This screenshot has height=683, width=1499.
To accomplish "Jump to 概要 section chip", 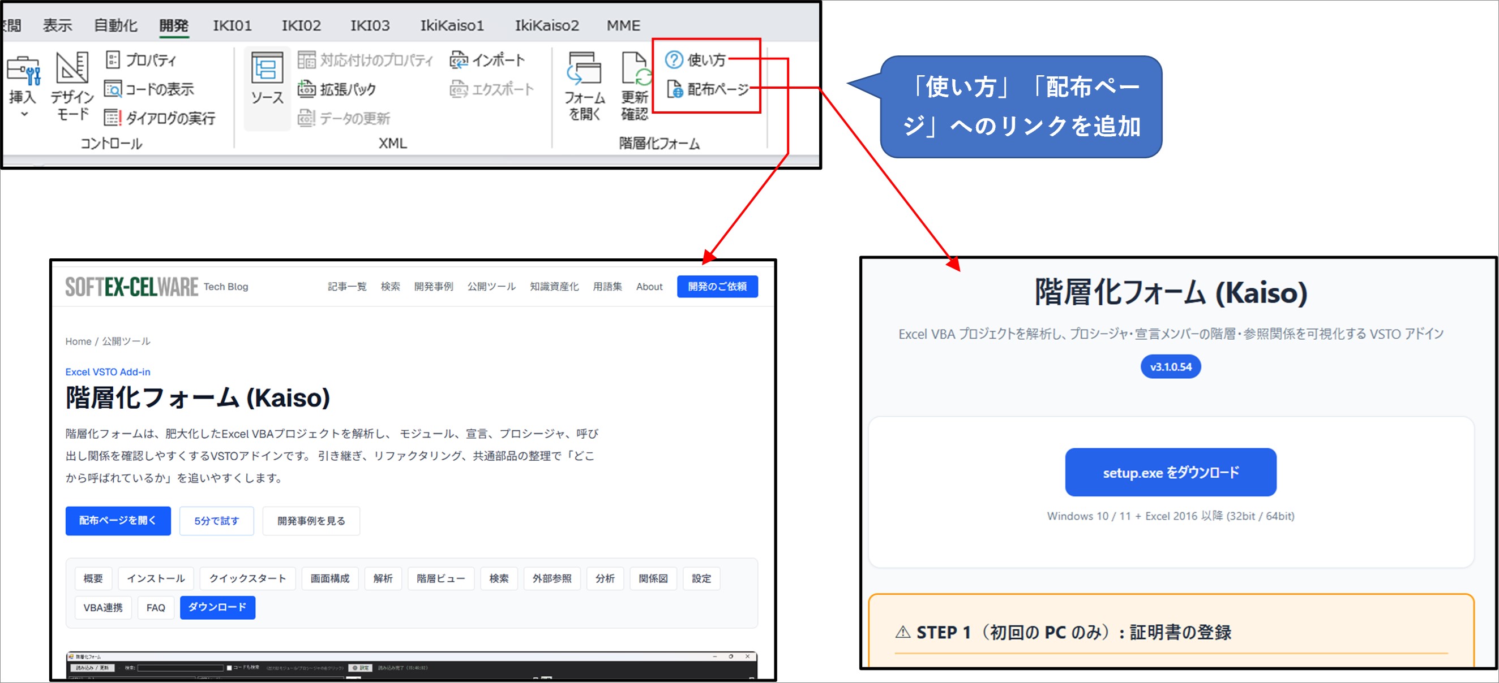I will pyautogui.click(x=93, y=578).
